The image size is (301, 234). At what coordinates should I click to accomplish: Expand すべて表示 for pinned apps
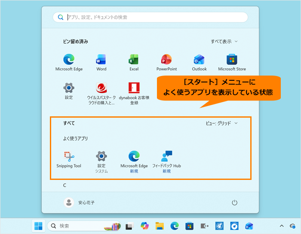pyautogui.click(x=224, y=41)
